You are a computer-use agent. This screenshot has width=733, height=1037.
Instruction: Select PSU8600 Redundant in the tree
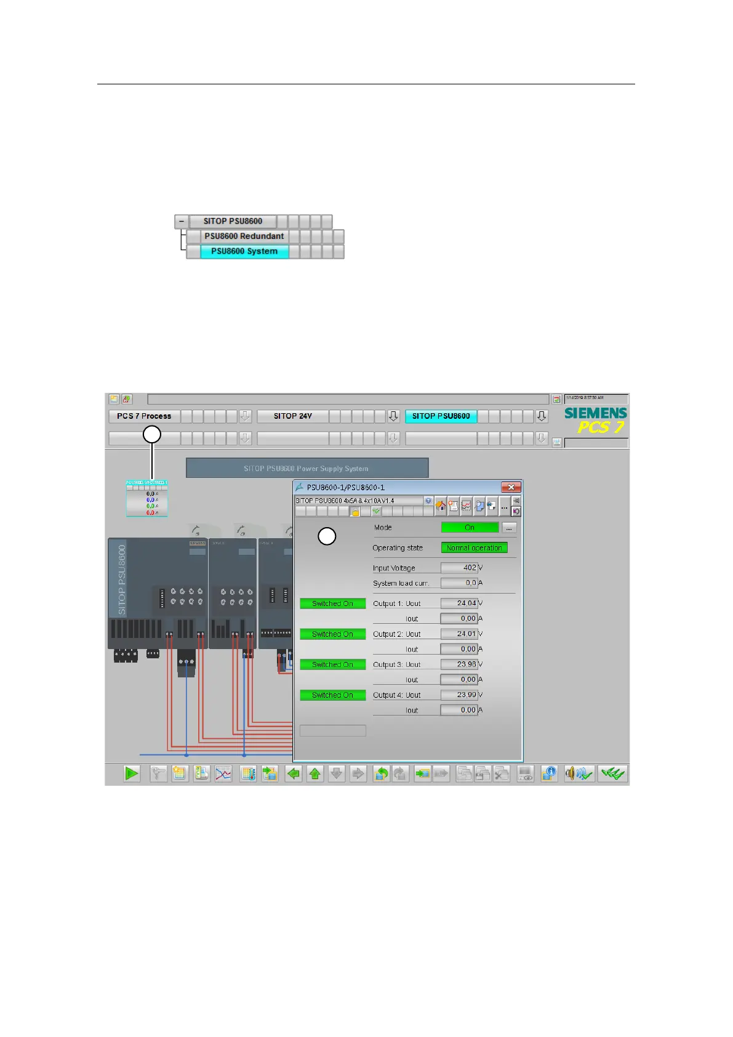click(x=244, y=236)
